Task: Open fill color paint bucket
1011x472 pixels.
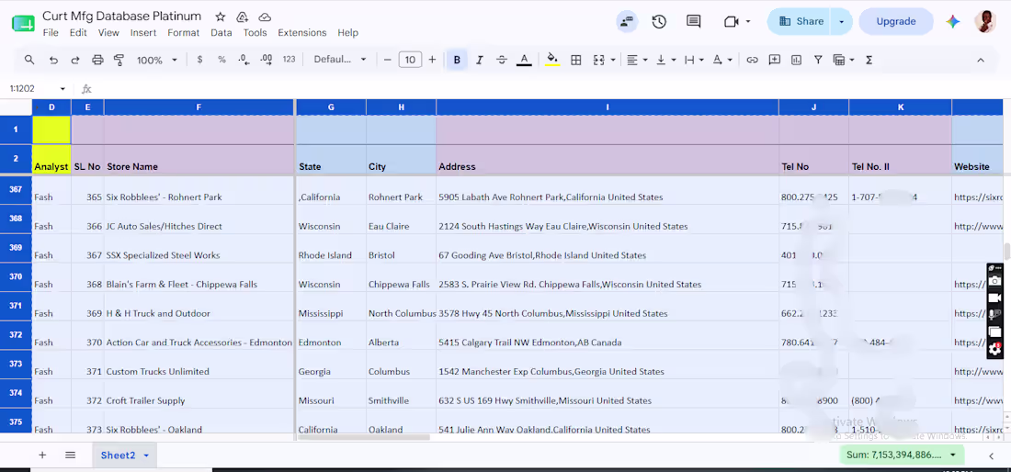Action: (552, 60)
